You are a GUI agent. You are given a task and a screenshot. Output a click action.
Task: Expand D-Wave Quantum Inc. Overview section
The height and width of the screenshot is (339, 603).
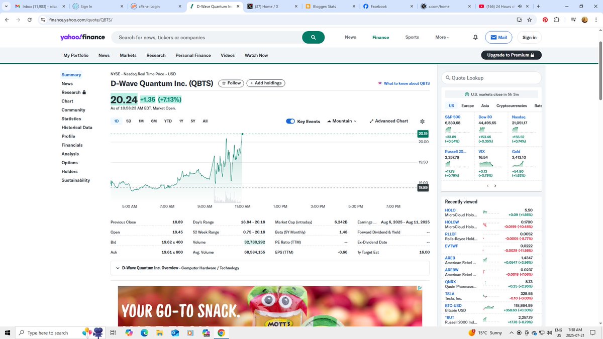point(270,268)
